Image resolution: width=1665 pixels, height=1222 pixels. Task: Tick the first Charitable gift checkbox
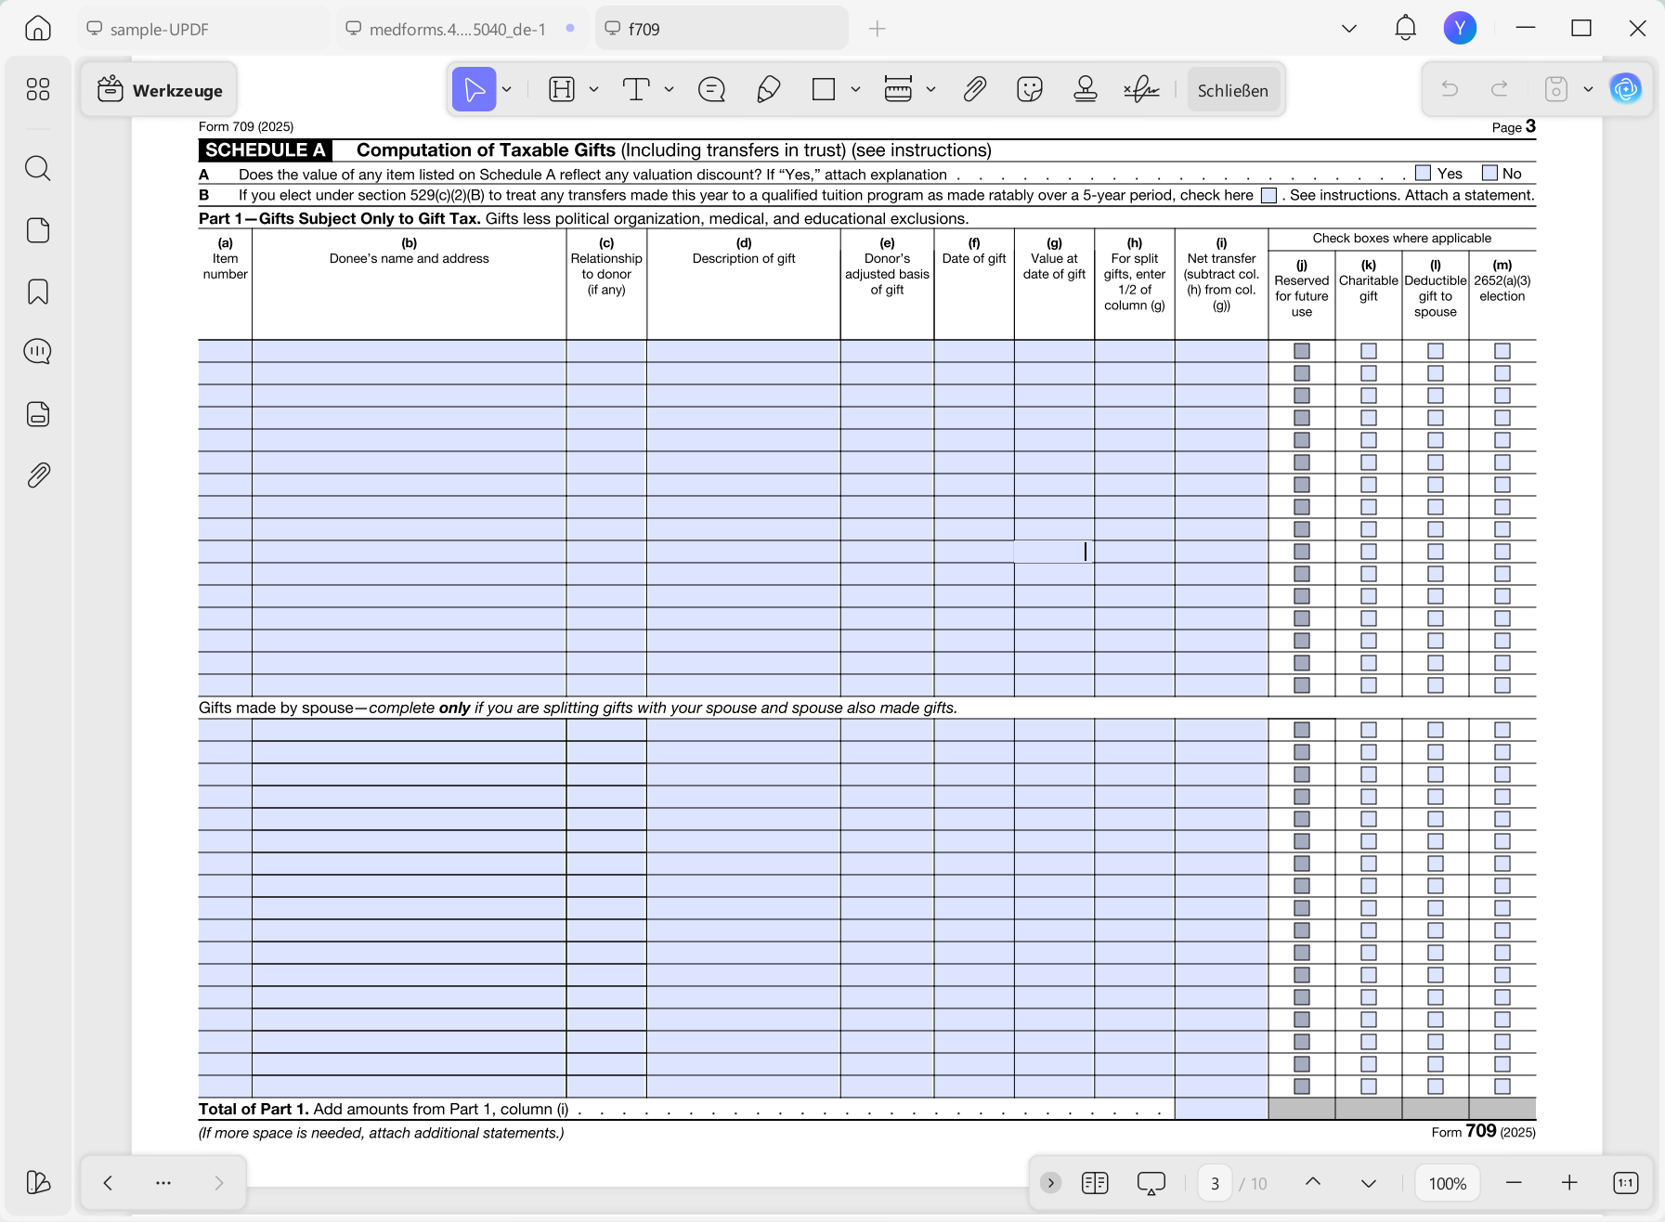click(1369, 351)
